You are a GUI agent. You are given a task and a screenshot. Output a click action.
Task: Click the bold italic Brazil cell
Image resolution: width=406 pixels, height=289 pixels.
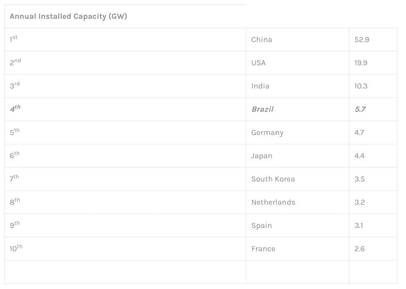click(x=262, y=109)
